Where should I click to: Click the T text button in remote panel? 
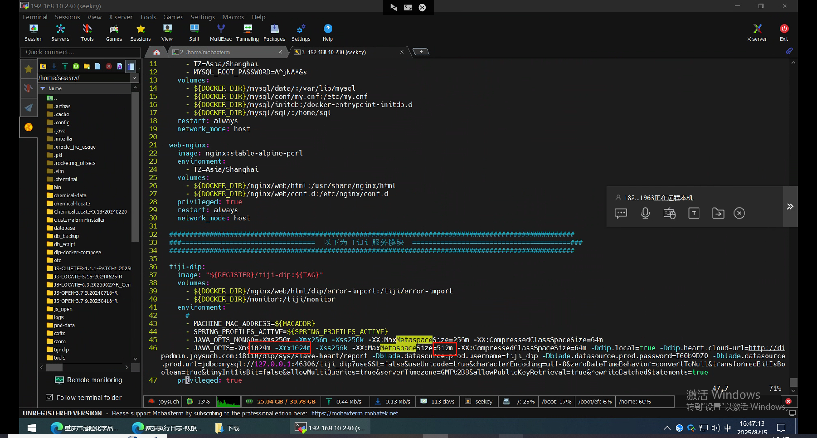pyautogui.click(x=694, y=213)
